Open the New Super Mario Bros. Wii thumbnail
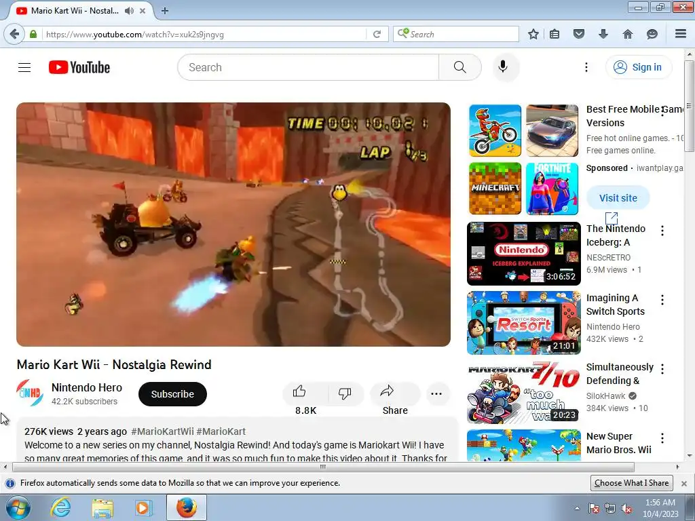Image resolution: width=695 pixels, height=521 pixels. (x=524, y=445)
